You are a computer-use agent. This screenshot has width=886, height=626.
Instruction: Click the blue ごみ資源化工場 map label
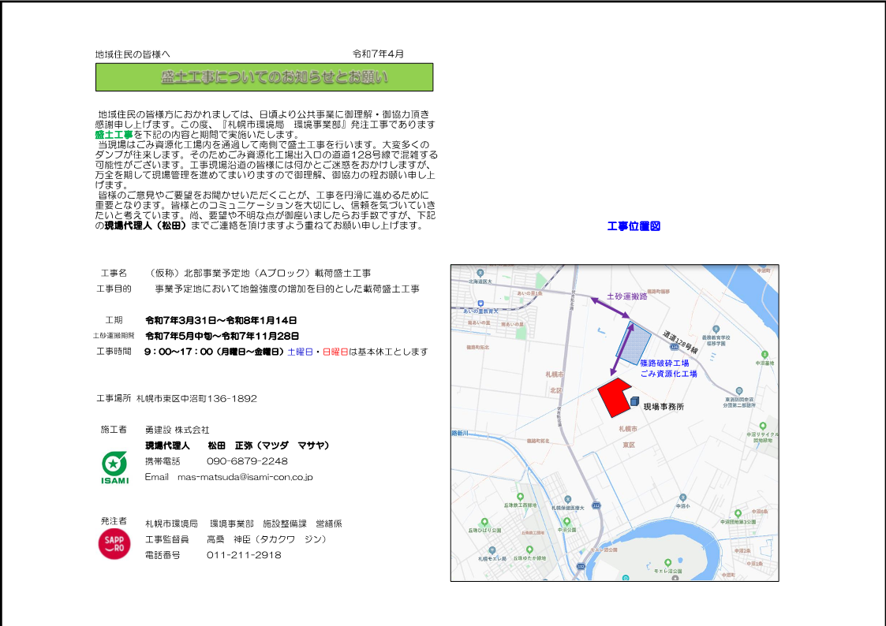pos(668,374)
